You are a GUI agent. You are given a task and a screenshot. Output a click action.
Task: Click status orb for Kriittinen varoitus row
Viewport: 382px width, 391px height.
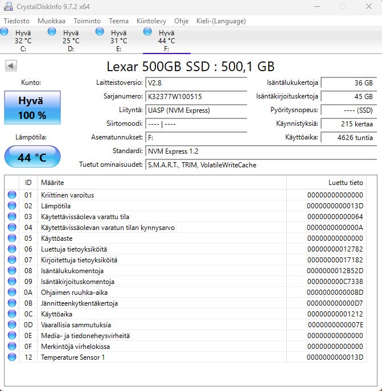[12, 195]
